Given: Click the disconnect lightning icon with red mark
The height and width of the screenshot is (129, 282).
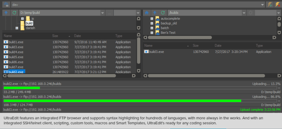Looking at the screenshot, I should click(x=277, y=5).
